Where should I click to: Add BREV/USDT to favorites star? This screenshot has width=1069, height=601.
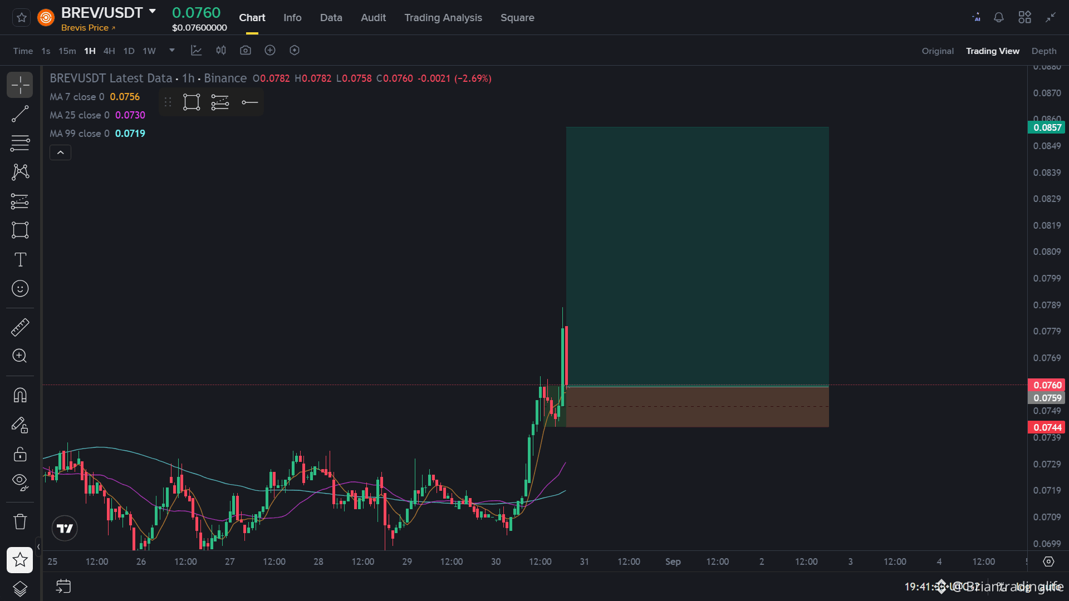click(x=22, y=18)
